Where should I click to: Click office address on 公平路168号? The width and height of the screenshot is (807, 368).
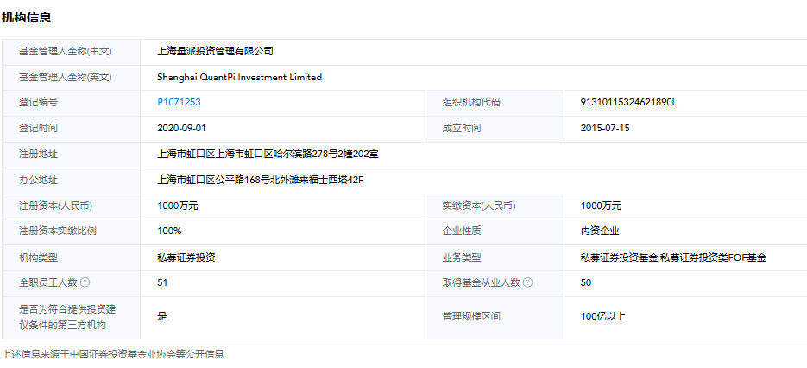[261, 180]
